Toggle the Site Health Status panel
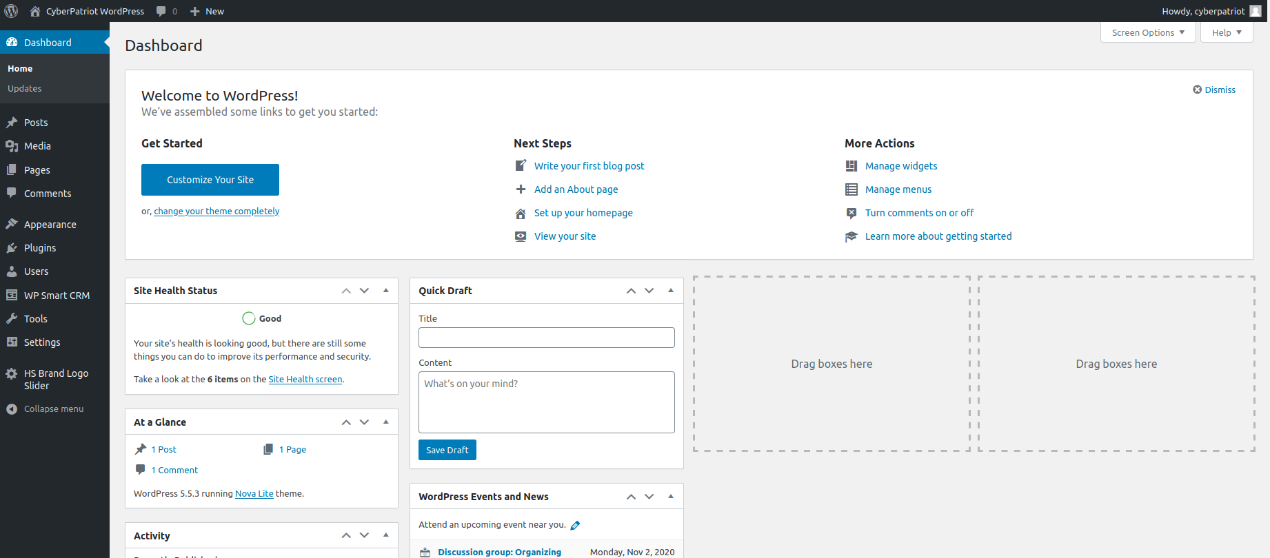 tap(386, 291)
